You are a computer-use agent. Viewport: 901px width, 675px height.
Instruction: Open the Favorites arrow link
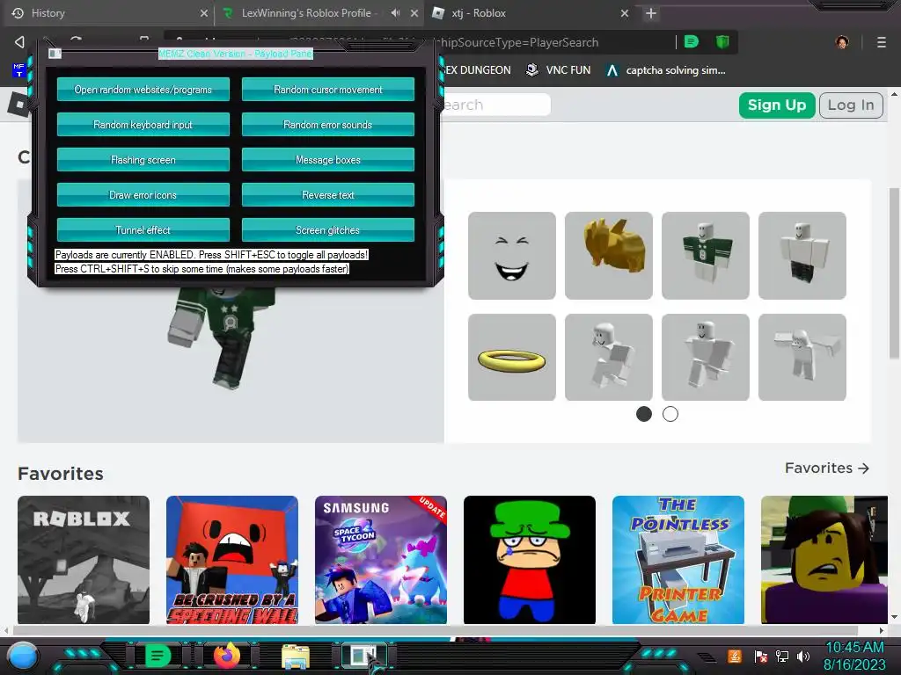pyautogui.click(x=827, y=468)
